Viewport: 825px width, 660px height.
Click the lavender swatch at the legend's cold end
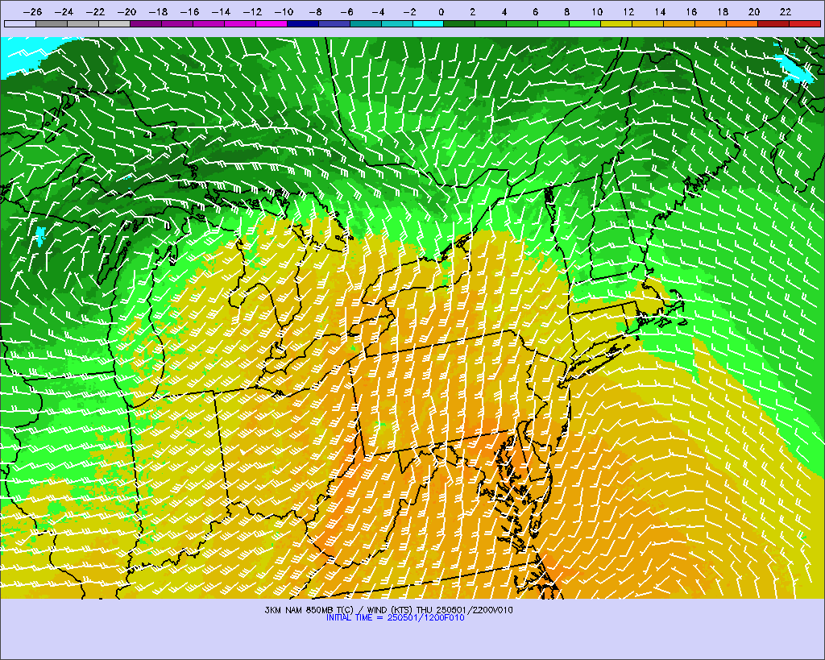[20, 23]
